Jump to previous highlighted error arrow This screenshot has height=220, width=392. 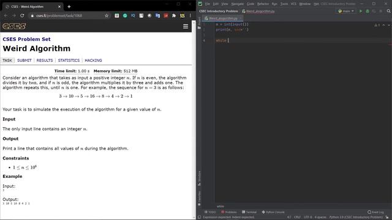pos(383,25)
